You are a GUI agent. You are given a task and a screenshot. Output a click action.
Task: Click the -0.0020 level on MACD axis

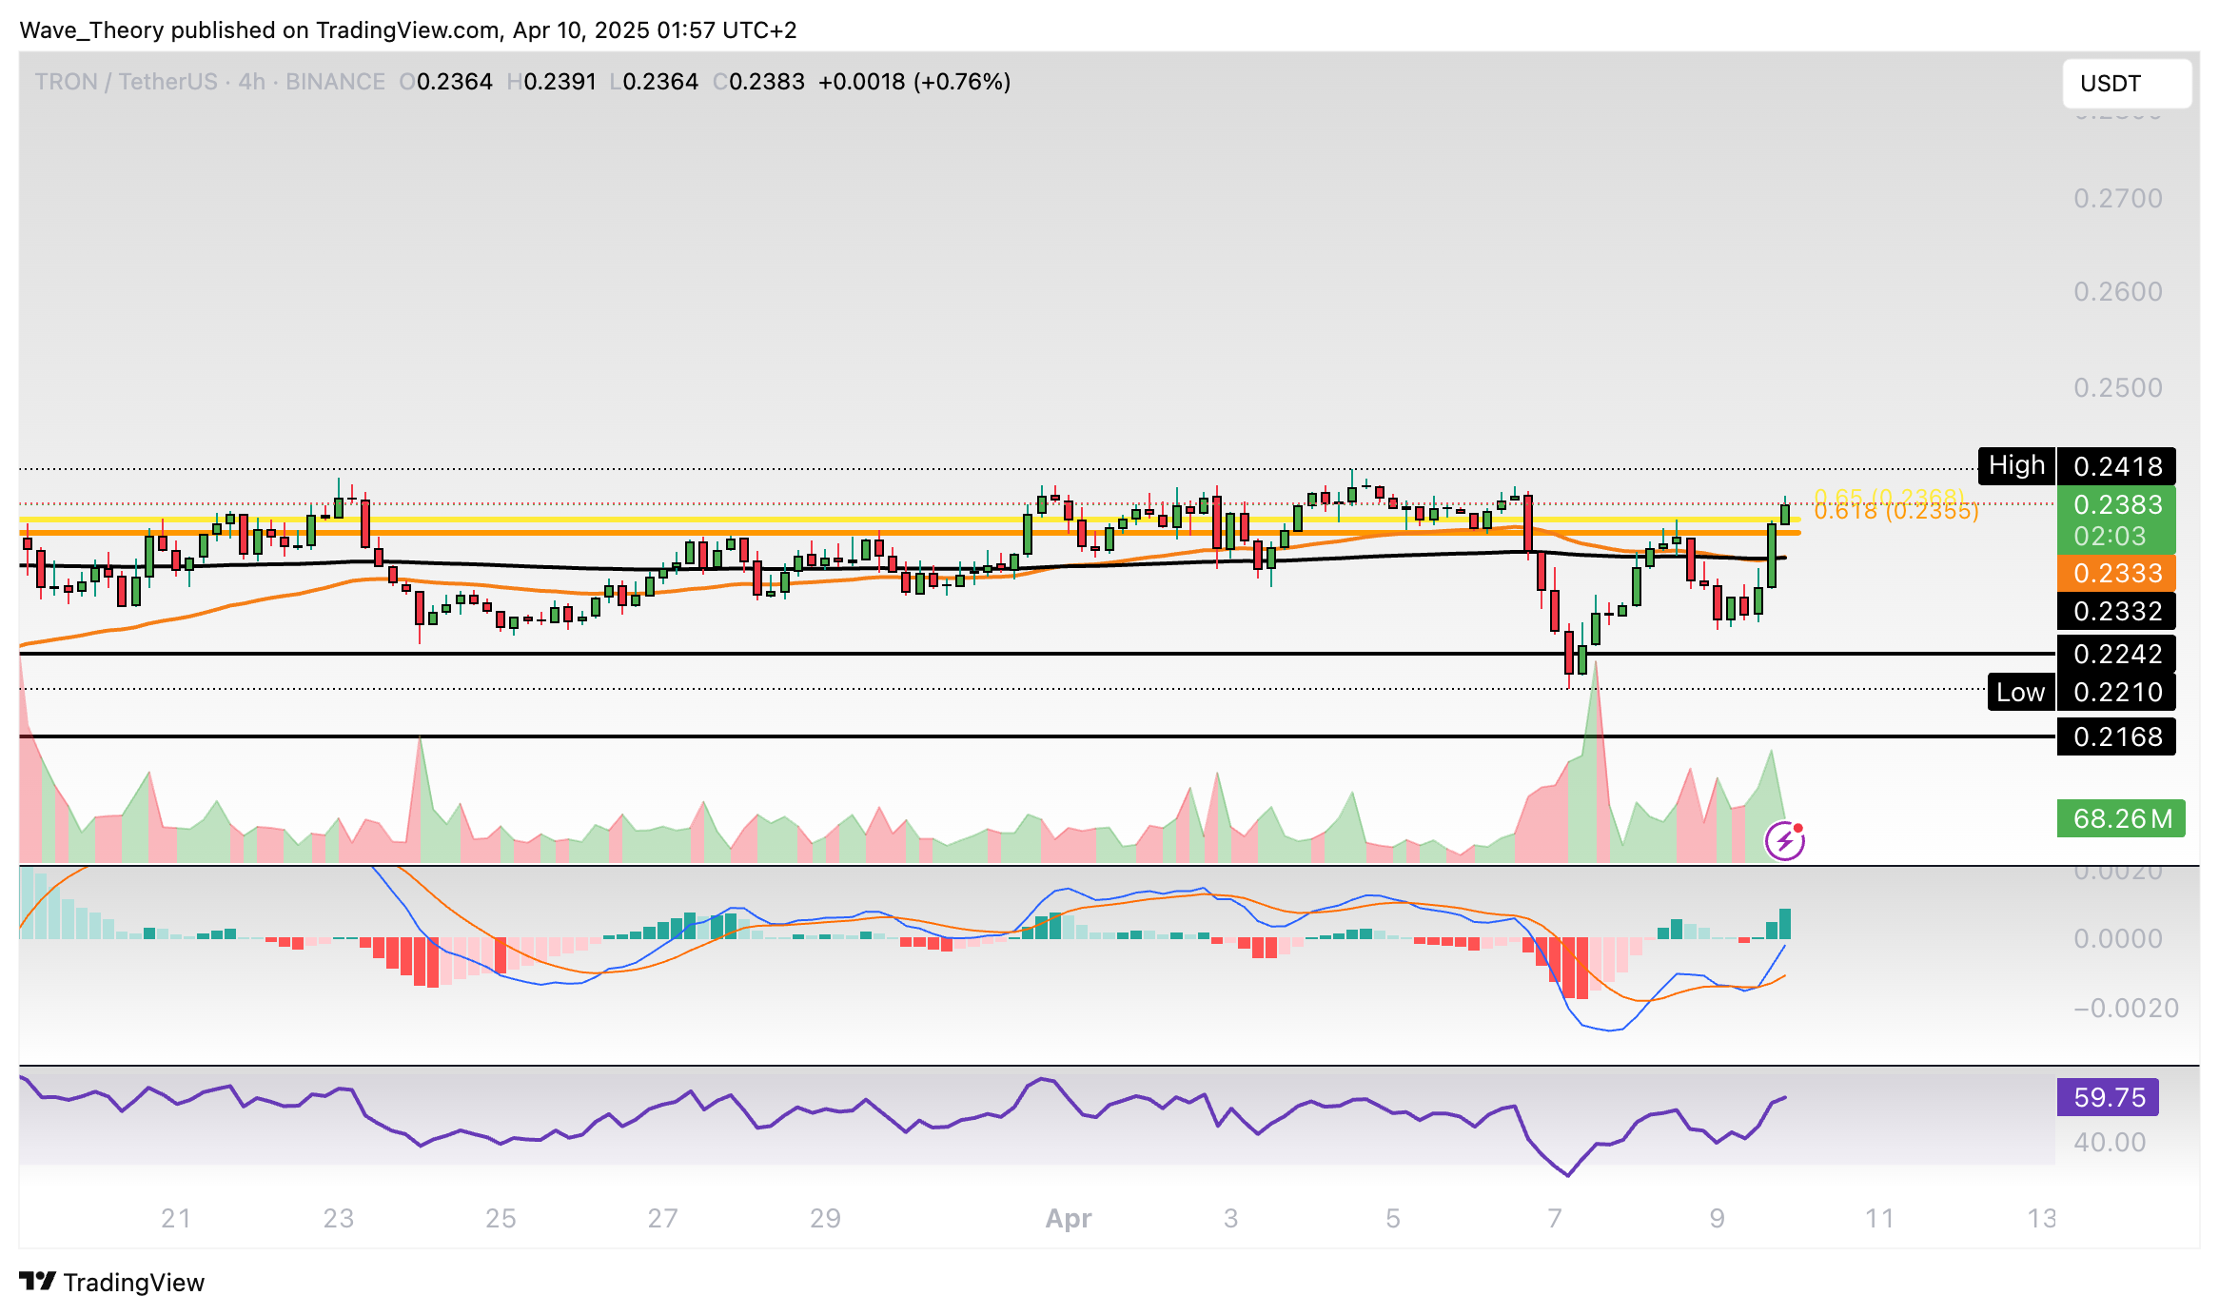(2125, 1008)
